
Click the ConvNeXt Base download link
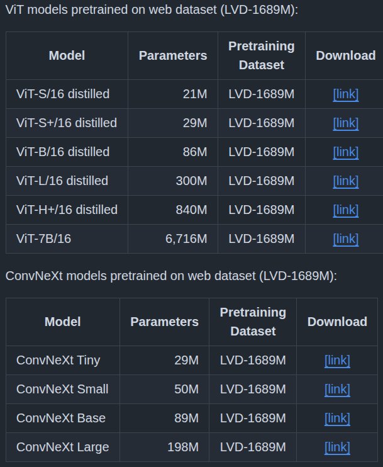(337, 419)
